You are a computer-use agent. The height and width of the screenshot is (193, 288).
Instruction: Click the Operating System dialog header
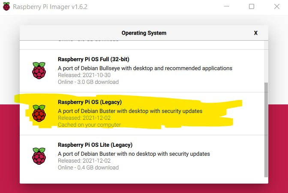click(144, 33)
